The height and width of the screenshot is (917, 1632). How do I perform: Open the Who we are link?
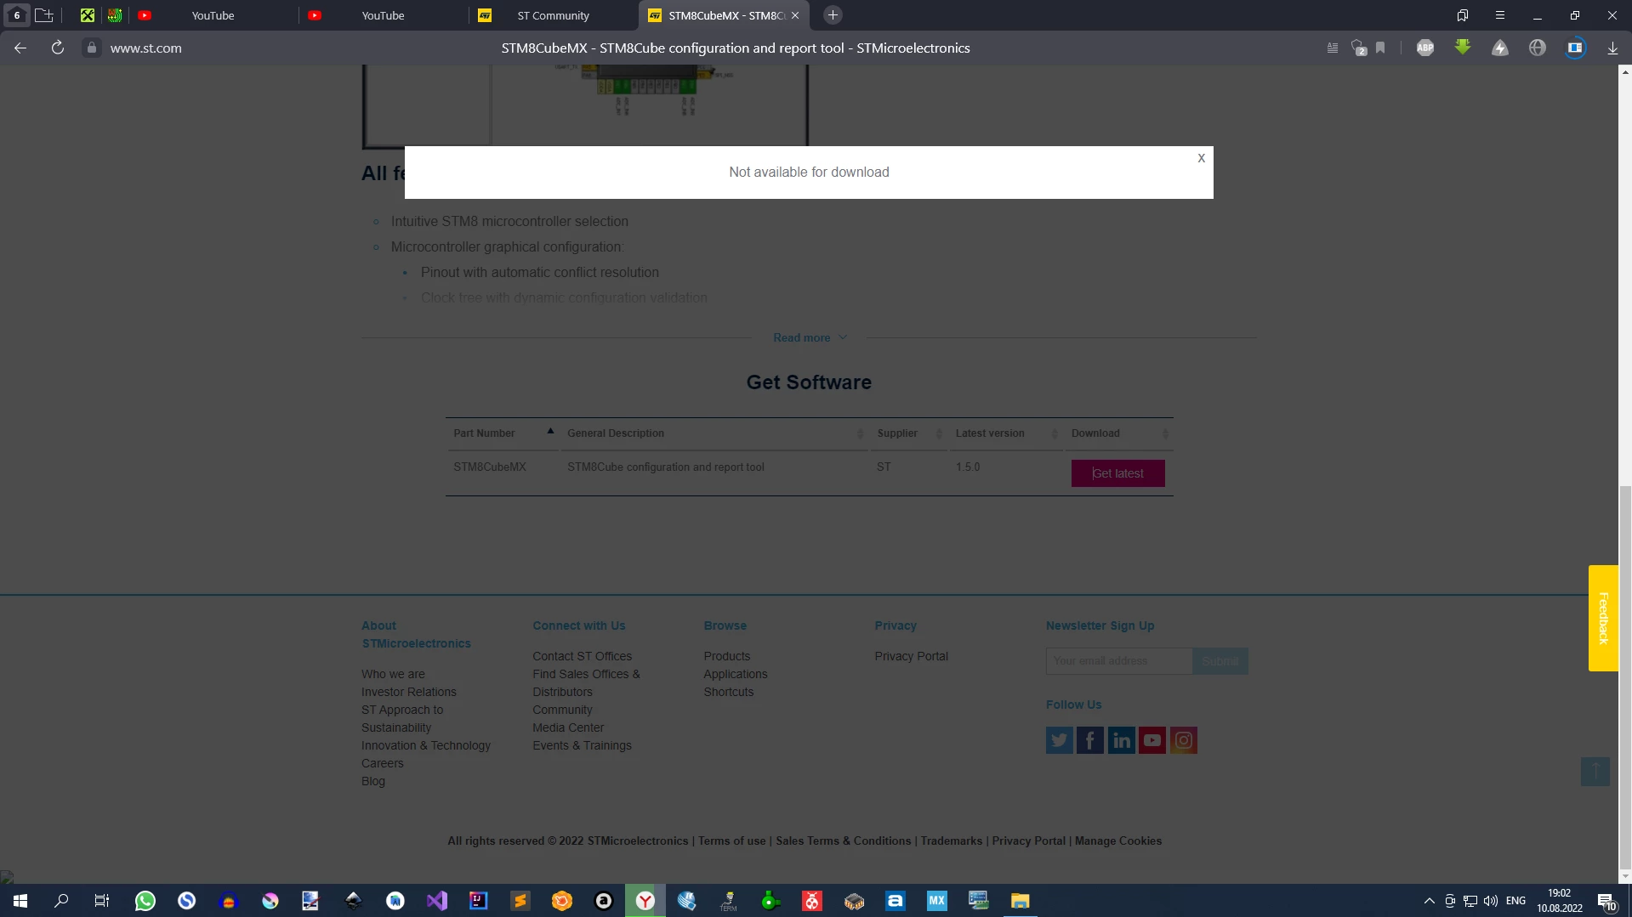click(x=393, y=674)
